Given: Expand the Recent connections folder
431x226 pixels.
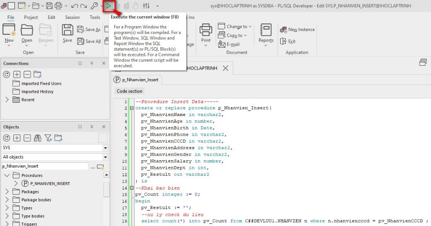Looking at the screenshot, I should [x=7, y=100].
